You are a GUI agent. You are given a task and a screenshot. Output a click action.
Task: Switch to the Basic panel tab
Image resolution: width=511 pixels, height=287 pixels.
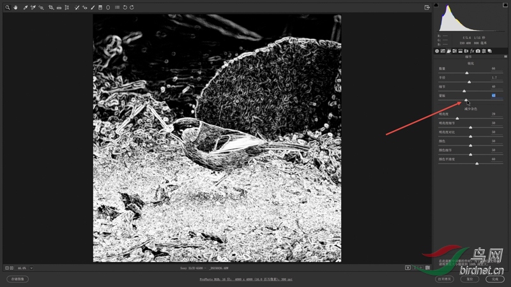coord(438,50)
